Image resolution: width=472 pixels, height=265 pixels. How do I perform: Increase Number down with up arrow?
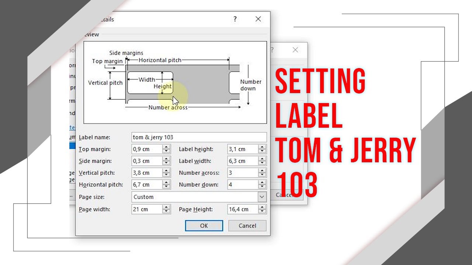[x=262, y=182]
